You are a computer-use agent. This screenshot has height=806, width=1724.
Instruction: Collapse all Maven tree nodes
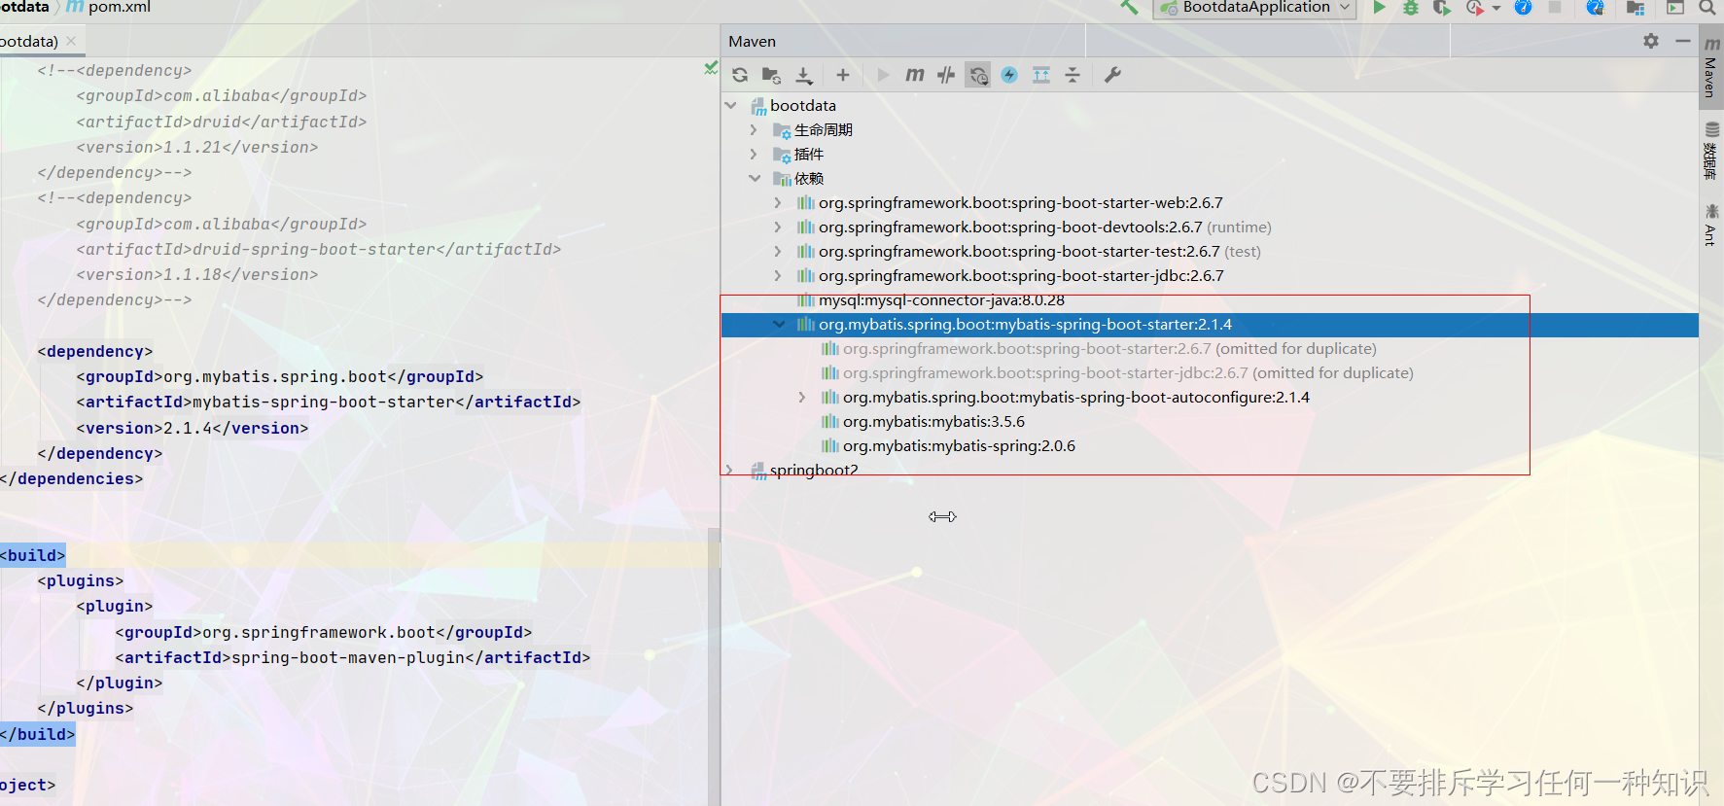click(1073, 75)
